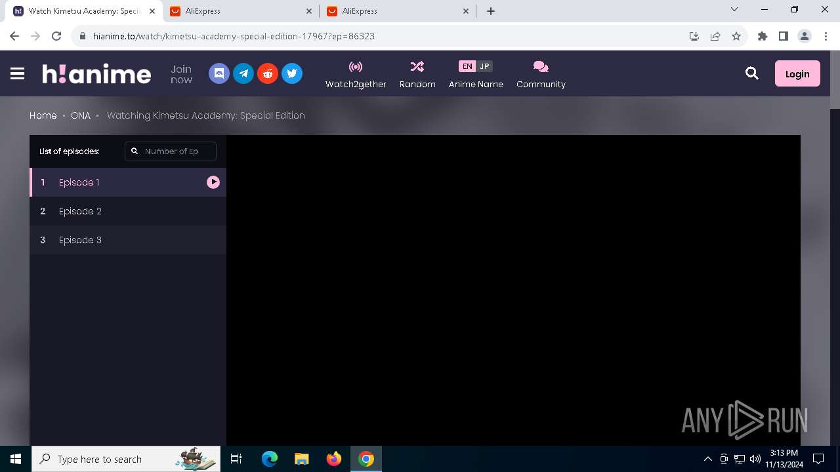Switch anime name language to JP

484,66
